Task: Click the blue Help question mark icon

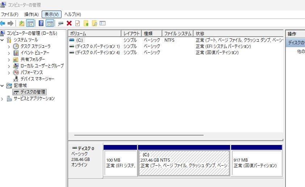Action: pos(41,23)
